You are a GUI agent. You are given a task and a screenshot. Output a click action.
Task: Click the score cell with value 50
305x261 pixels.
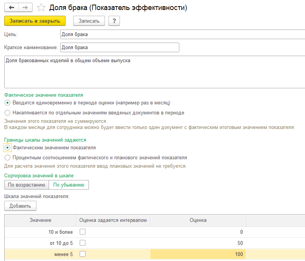(198, 243)
